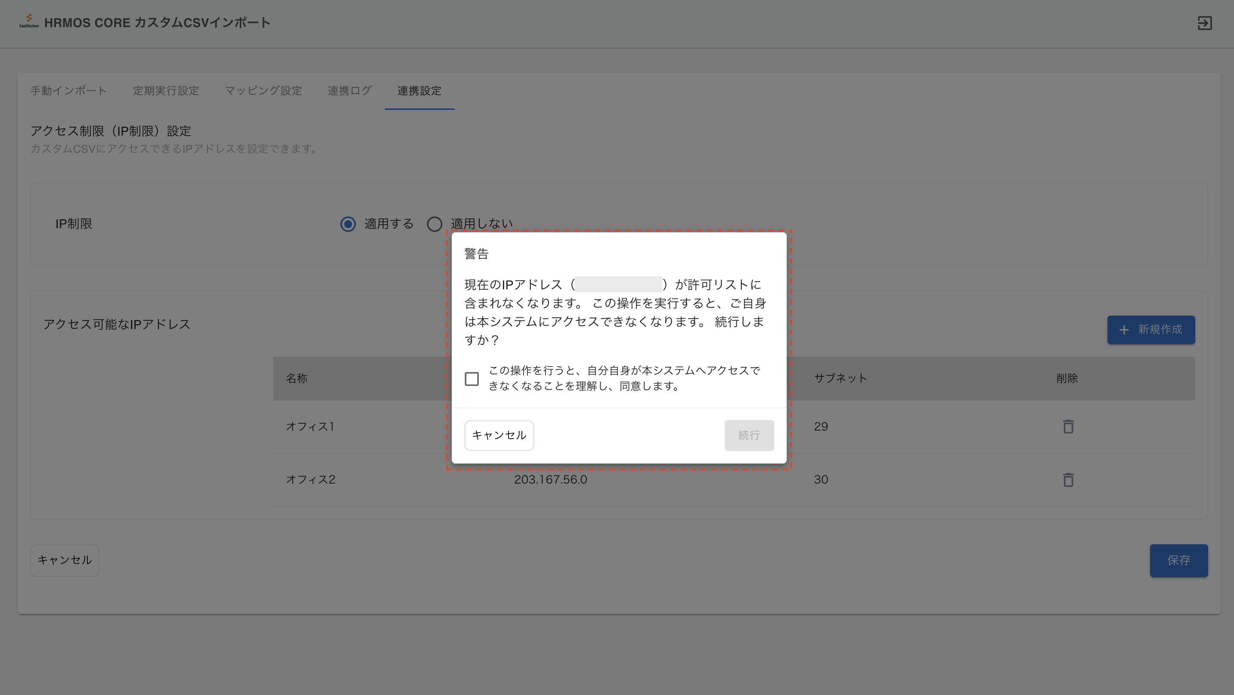Open the 定期実行設定 tab
The height and width of the screenshot is (695, 1234).
[166, 90]
